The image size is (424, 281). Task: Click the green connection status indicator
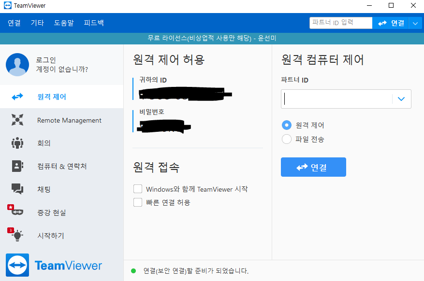click(133, 270)
